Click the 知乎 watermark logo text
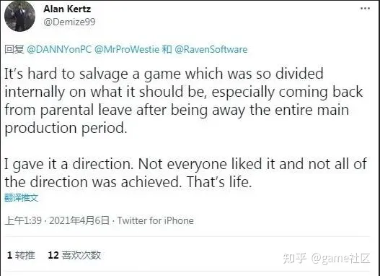The image size is (380, 276). (294, 258)
